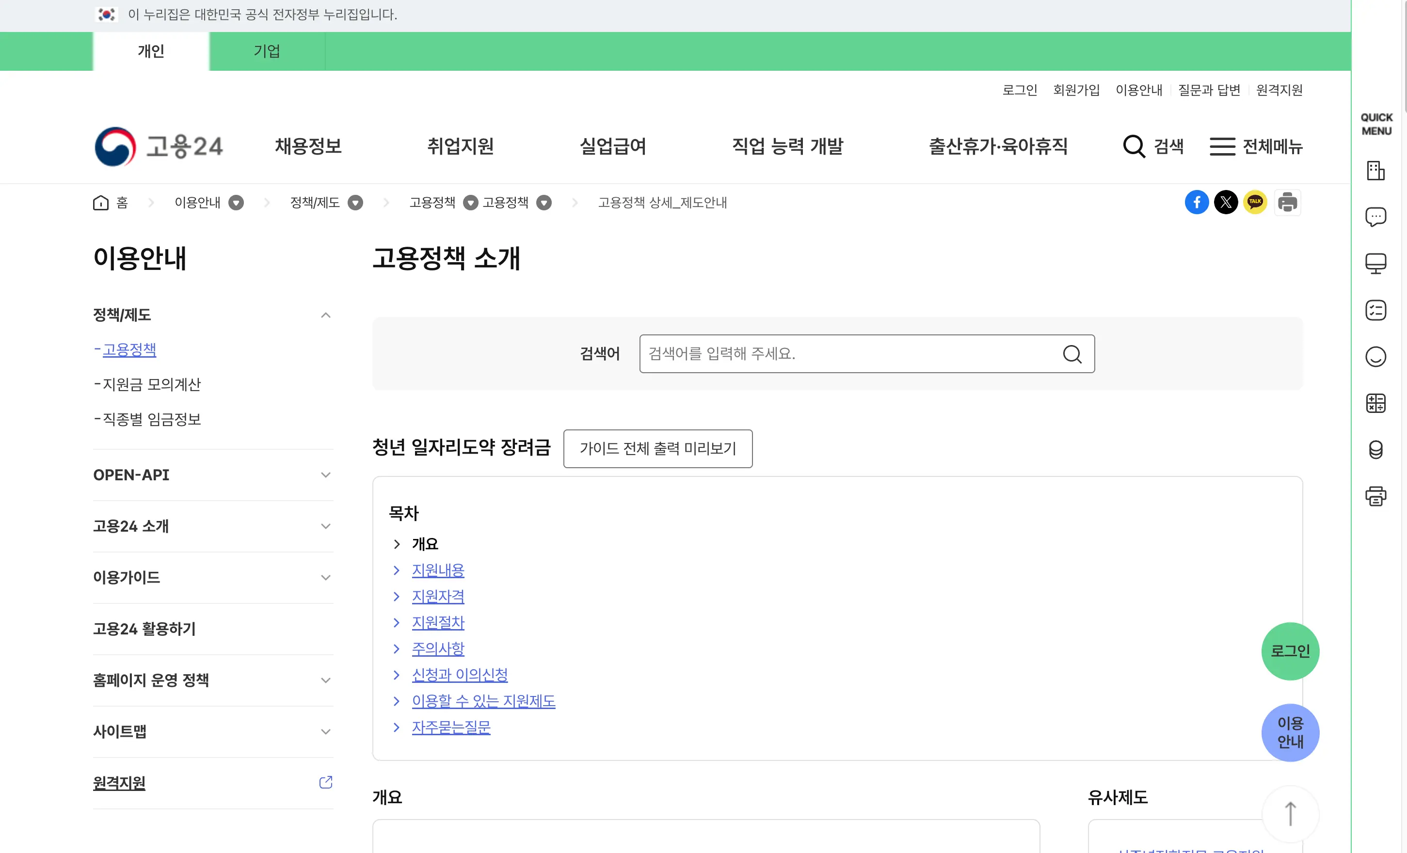Click the smiley face quick menu icon
This screenshot has height=853, width=1407.
(x=1375, y=357)
